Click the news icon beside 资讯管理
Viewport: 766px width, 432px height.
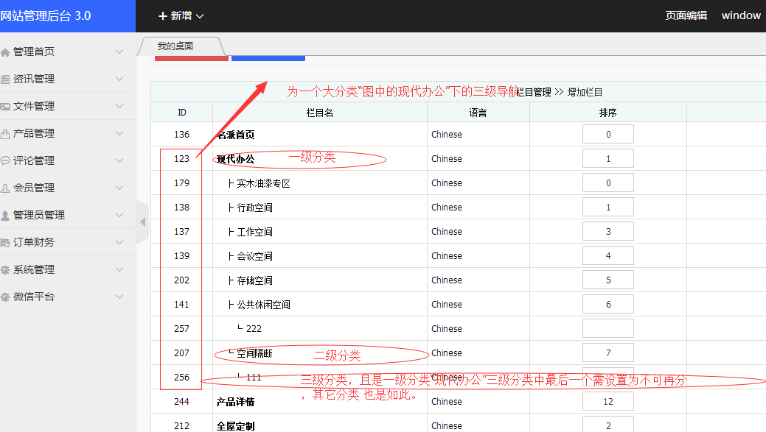5,79
